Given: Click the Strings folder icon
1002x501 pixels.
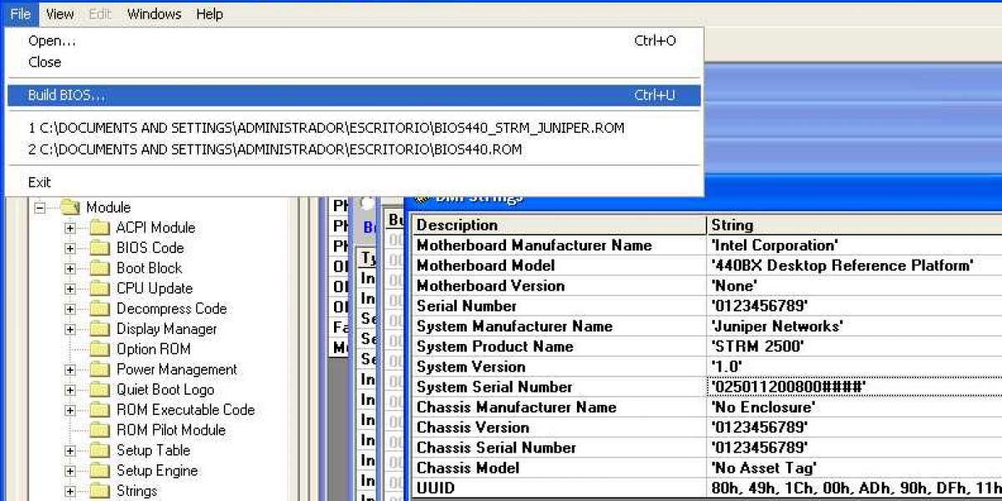Looking at the screenshot, I should 100,491.
